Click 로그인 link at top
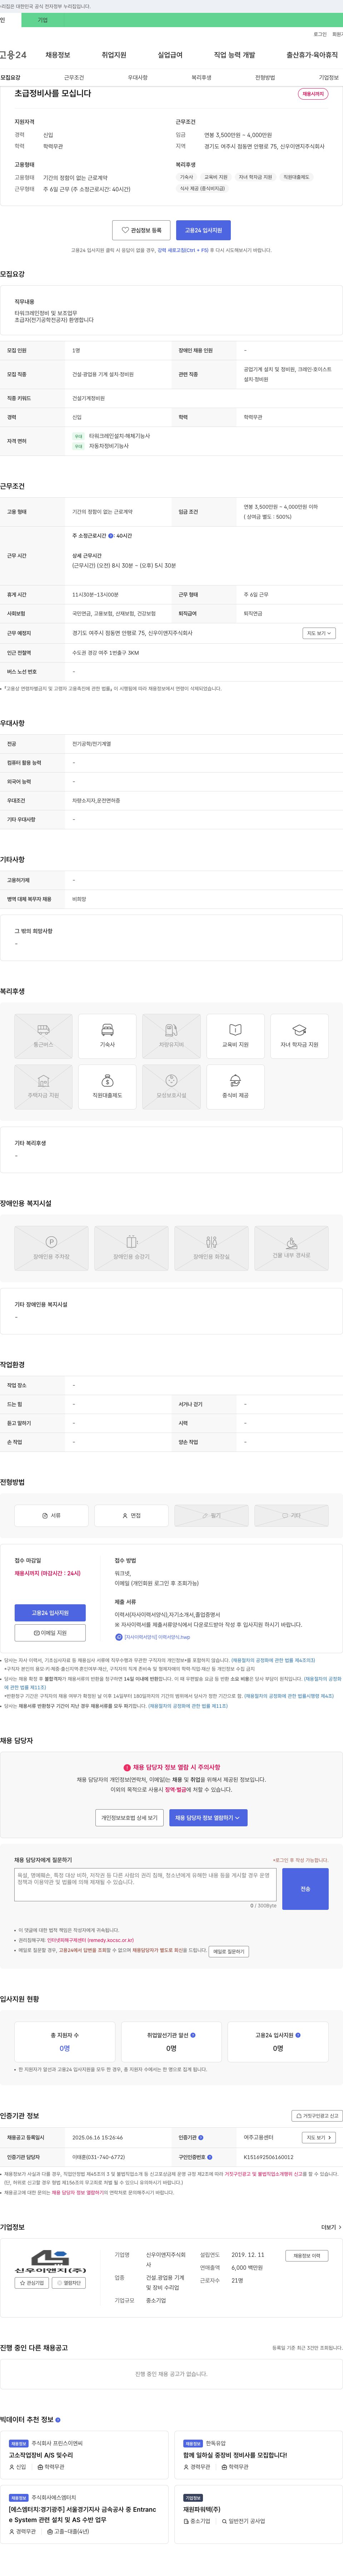This screenshot has height=2576, width=343. [320, 34]
